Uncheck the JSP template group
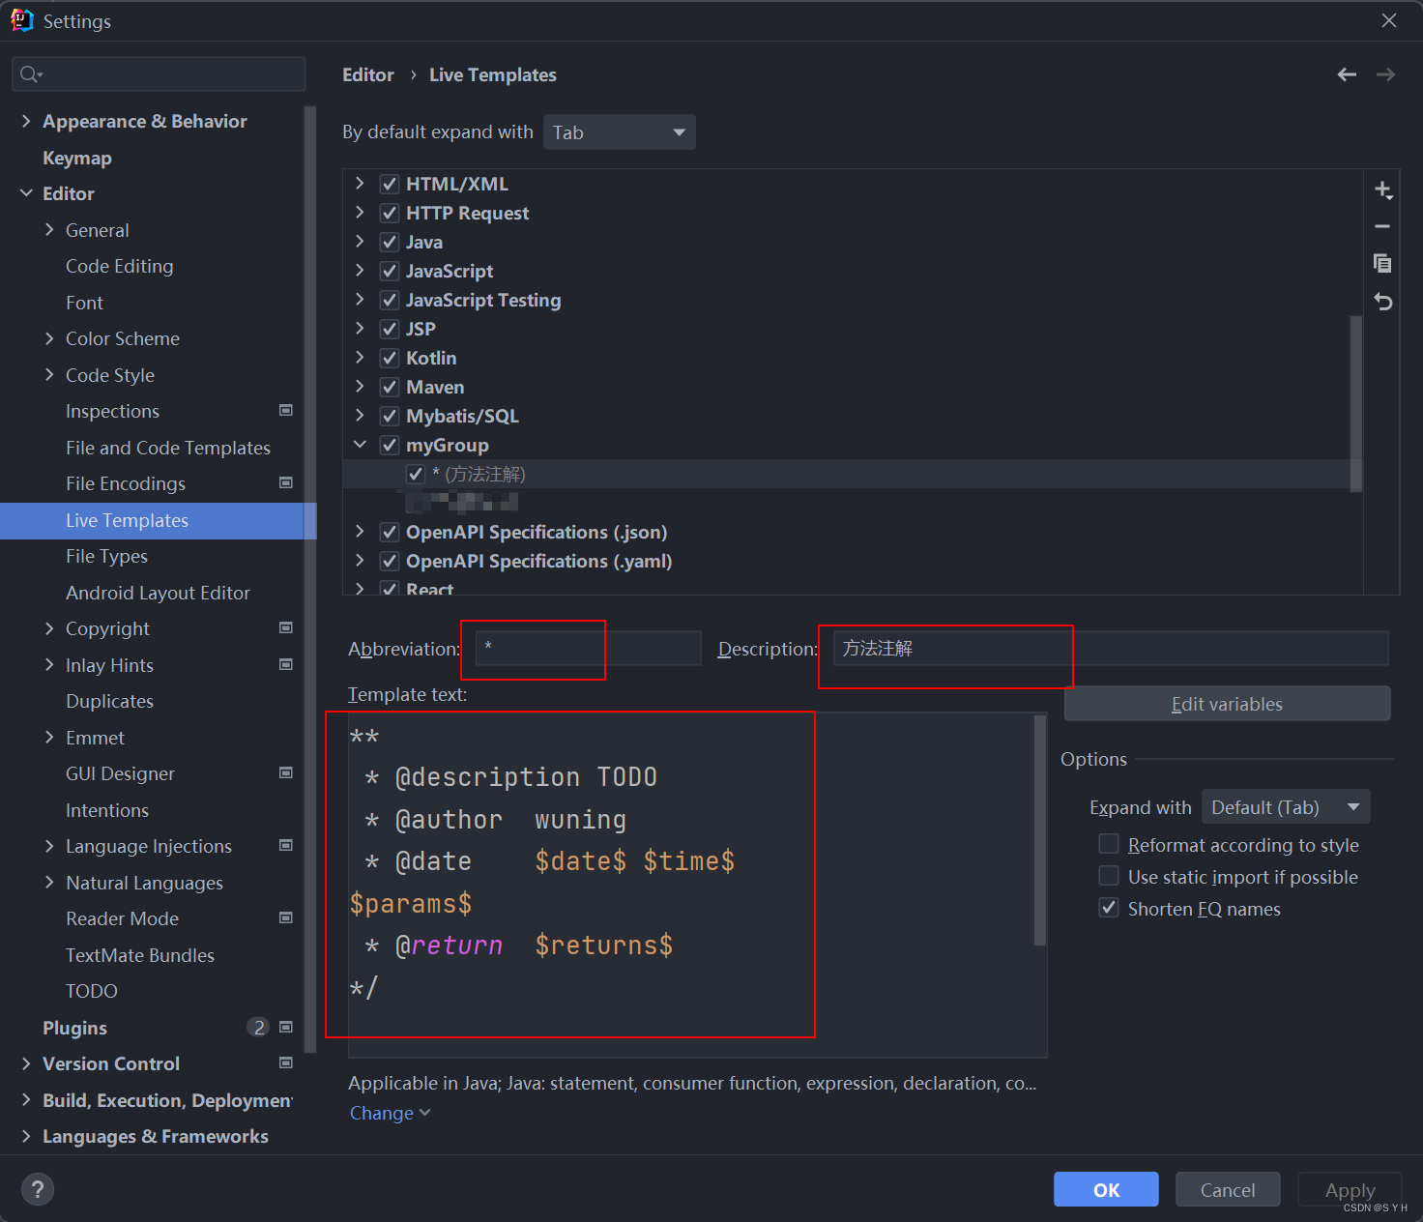The image size is (1423, 1222). pyautogui.click(x=390, y=329)
